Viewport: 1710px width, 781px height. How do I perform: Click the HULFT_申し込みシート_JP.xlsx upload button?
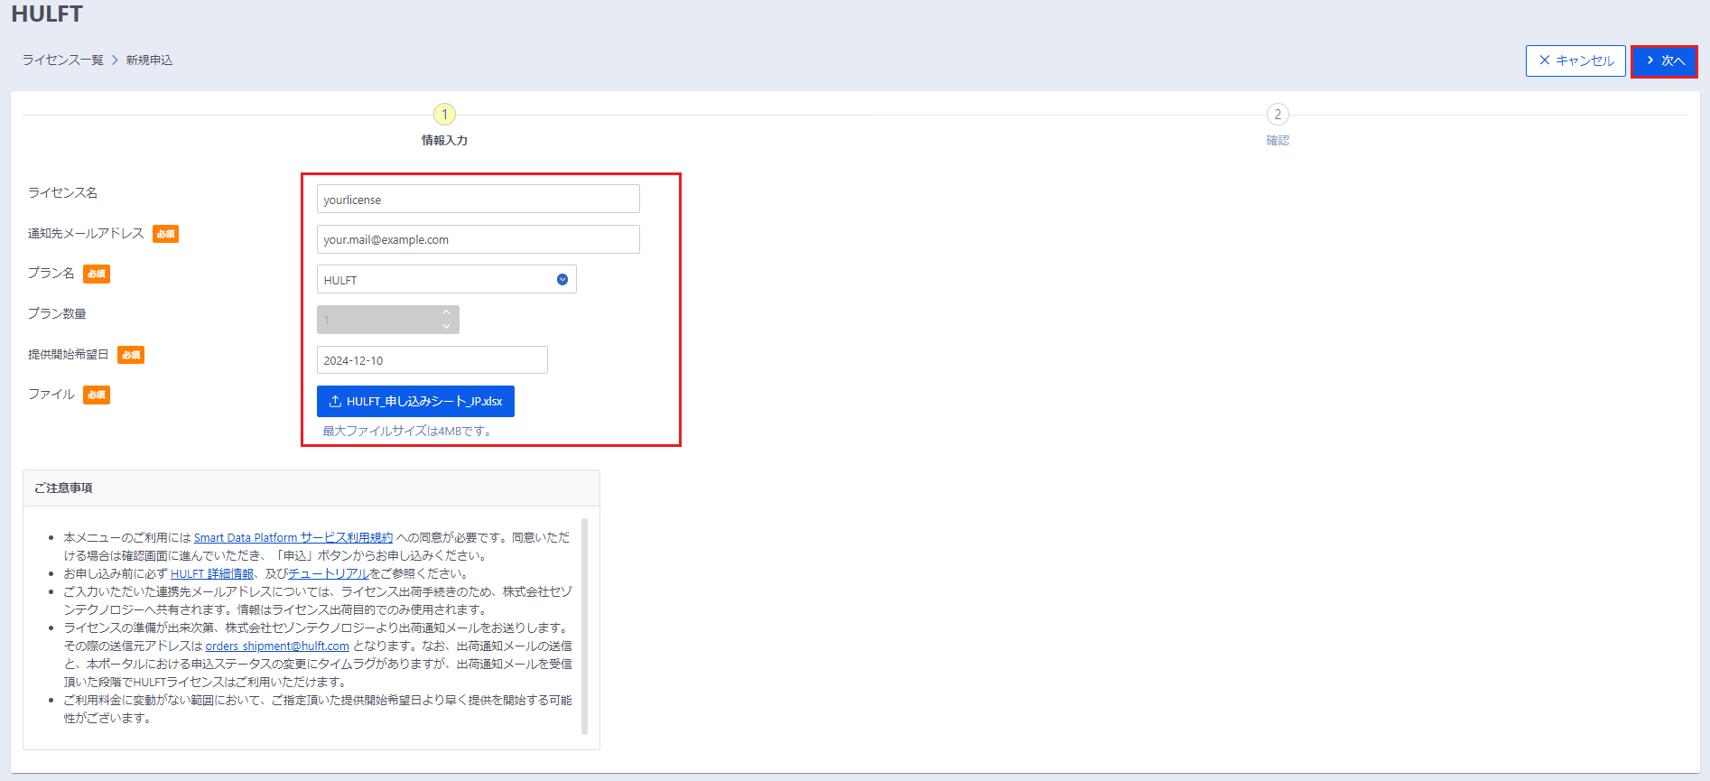pos(415,402)
